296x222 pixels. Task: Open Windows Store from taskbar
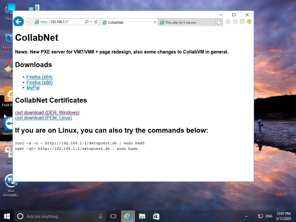156,216
